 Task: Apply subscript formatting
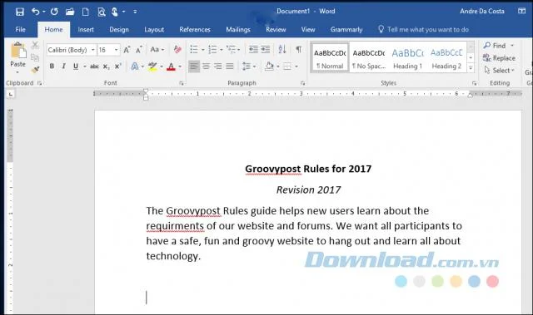click(107, 66)
